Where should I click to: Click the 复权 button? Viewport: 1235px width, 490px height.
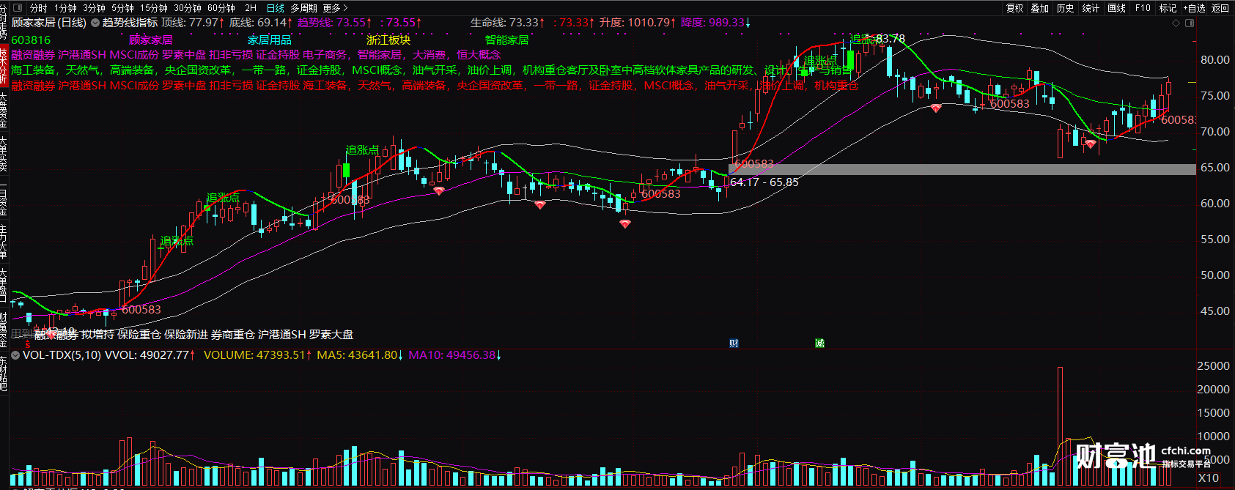click(1014, 8)
